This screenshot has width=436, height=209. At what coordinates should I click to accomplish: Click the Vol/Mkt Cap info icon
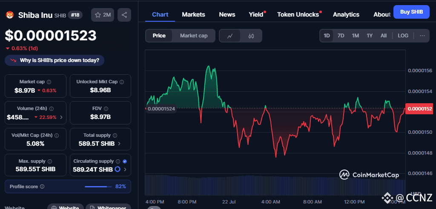click(57, 136)
